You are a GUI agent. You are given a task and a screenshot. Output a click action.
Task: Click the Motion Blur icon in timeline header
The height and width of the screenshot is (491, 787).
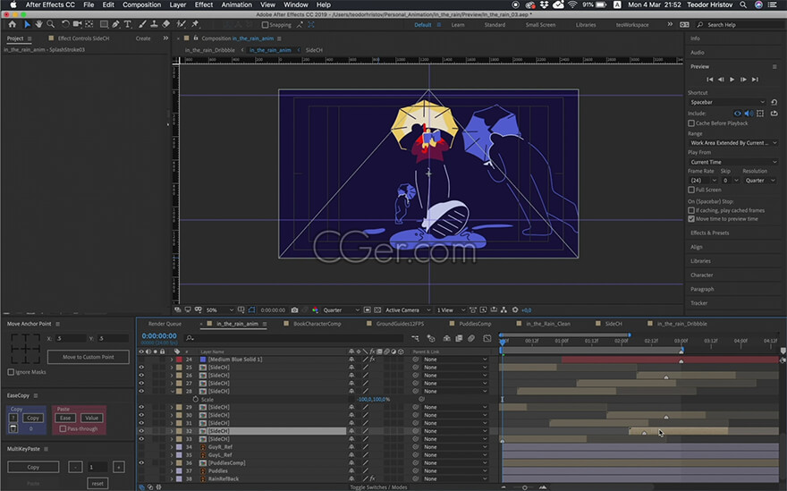click(471, 338)
